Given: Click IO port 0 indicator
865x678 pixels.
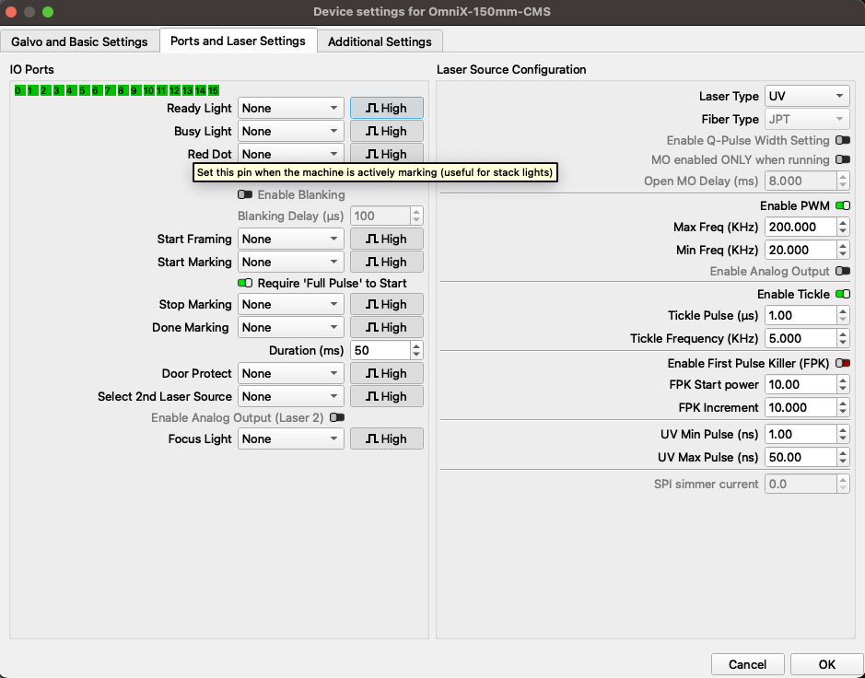Looking at the screenshot, I should 18,90.
